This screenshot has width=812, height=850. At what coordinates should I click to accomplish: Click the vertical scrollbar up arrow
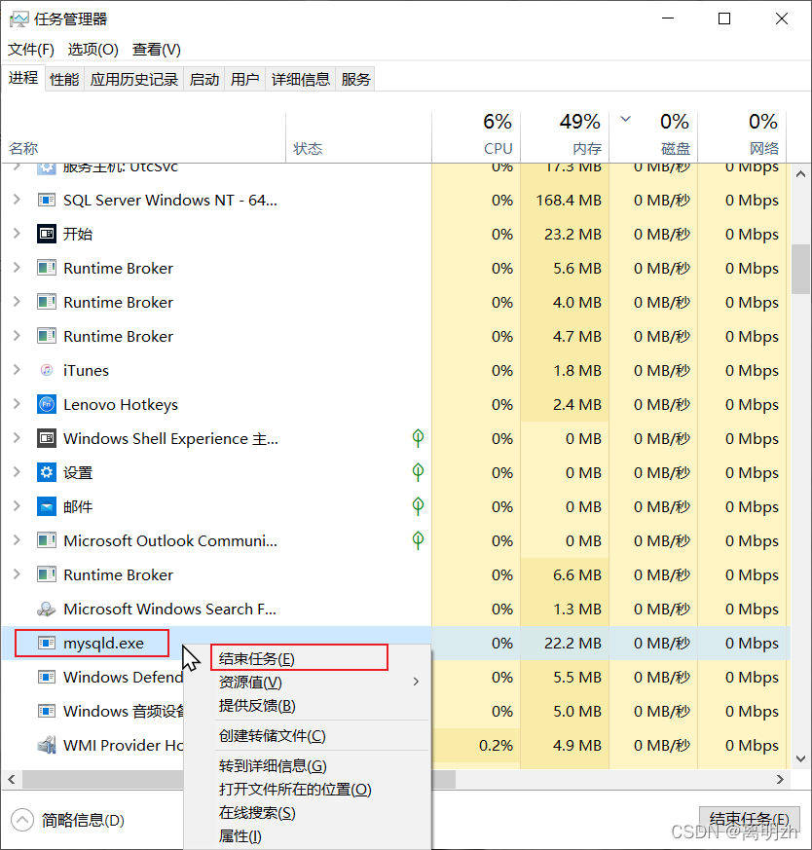tap(800, 174)
